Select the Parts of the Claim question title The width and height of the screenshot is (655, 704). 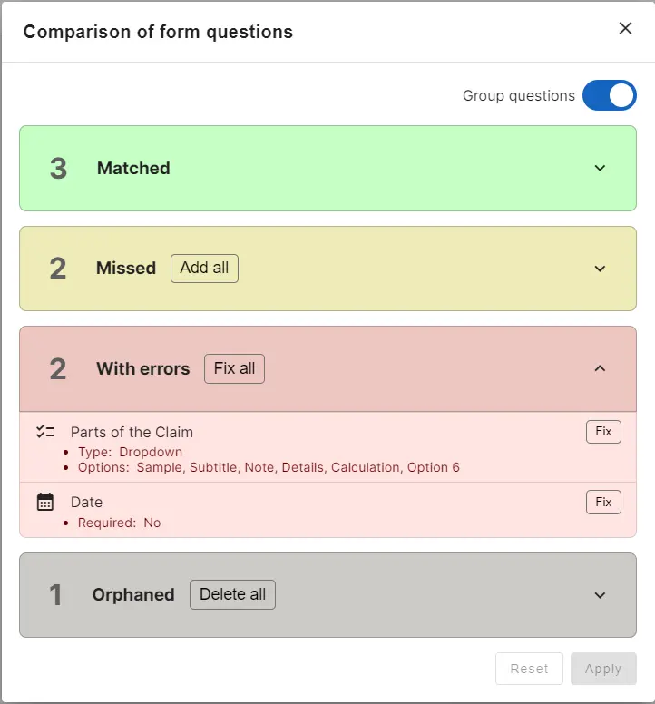[x=132, y=432]
